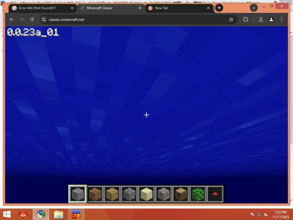The height and width of the screenshot is (220, 293).
Task: Reload the Minecraft Classic page
Action: tap(32, 19)
